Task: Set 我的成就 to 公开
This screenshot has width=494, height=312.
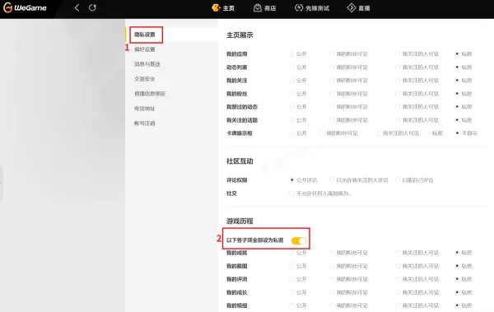Action: 291,253
